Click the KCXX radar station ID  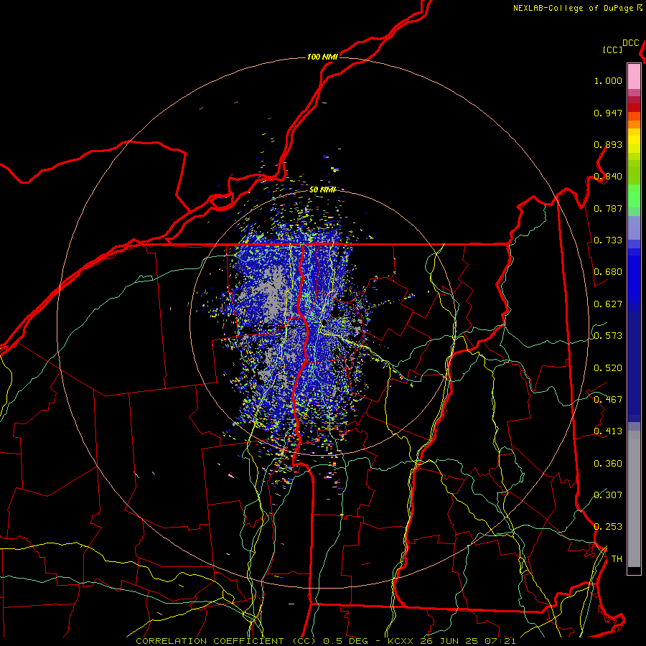coord(400,641)
